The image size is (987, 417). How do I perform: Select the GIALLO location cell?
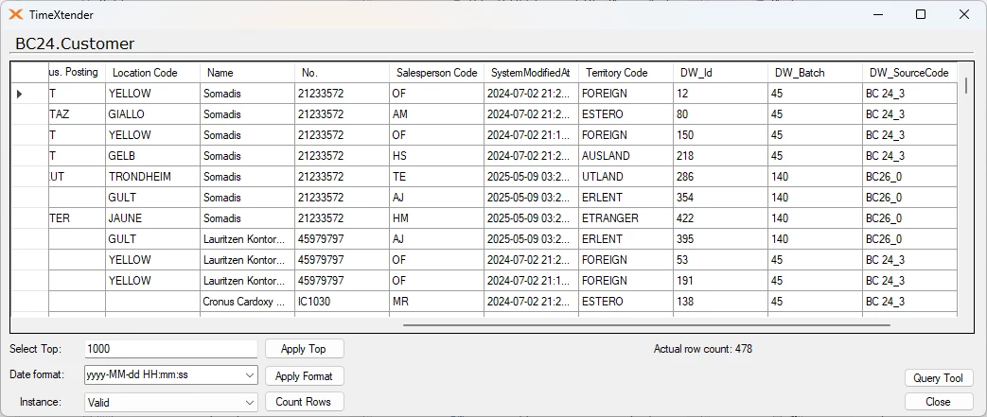[153, 114]
